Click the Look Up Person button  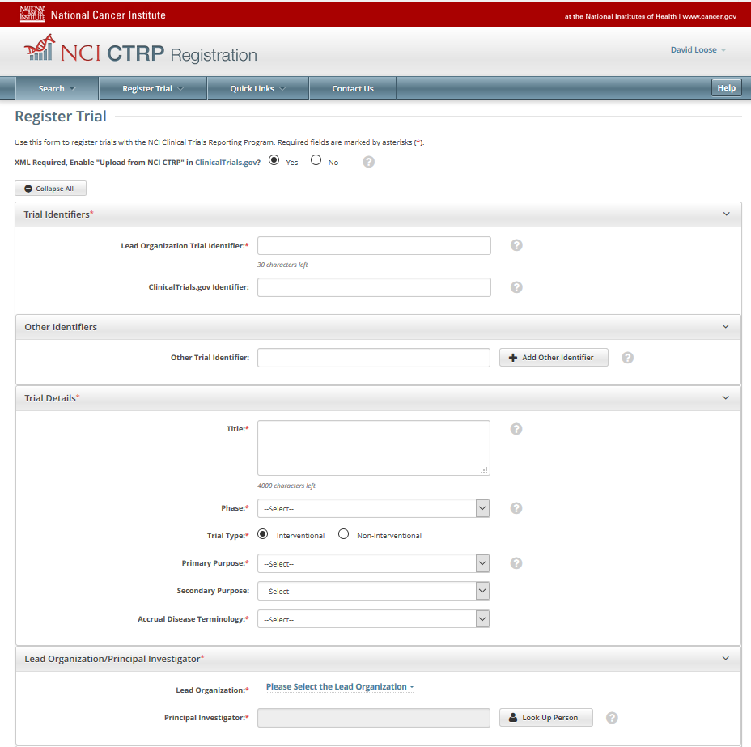coord(546,718)
